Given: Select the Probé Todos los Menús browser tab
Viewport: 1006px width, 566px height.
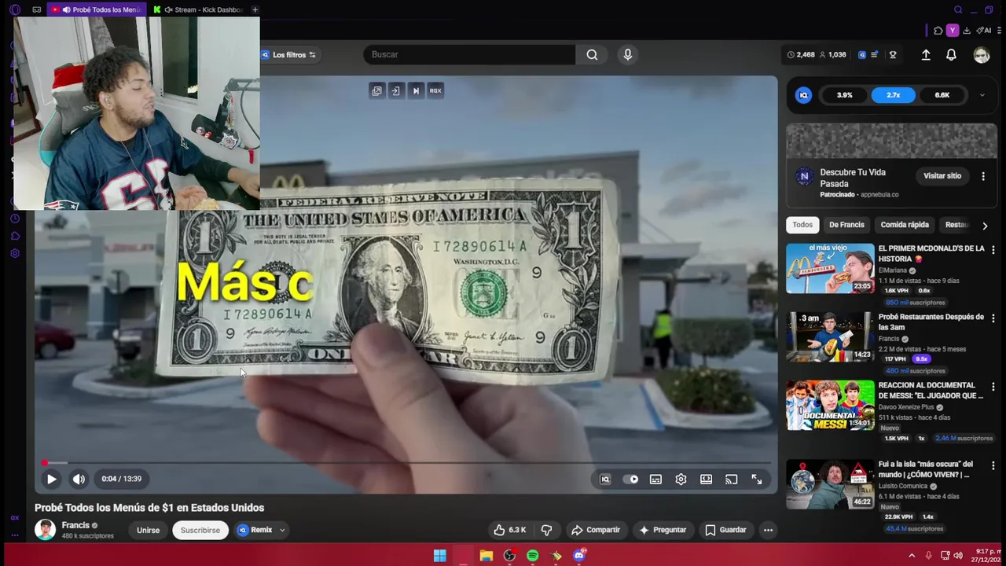Looking at the screenshot, I should pyautogui.click(x=96, y=9).
